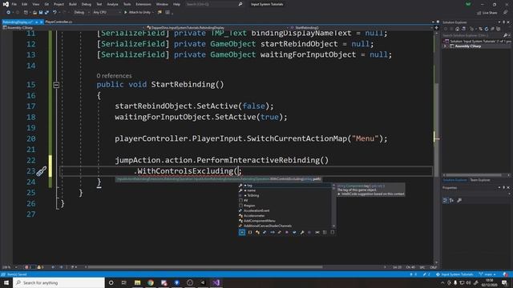Click the Categorized icon in Properties panel
This screenshot has width=513, height=288.
445,201
